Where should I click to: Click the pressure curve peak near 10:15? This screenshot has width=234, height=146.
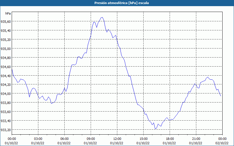[102, 18]
